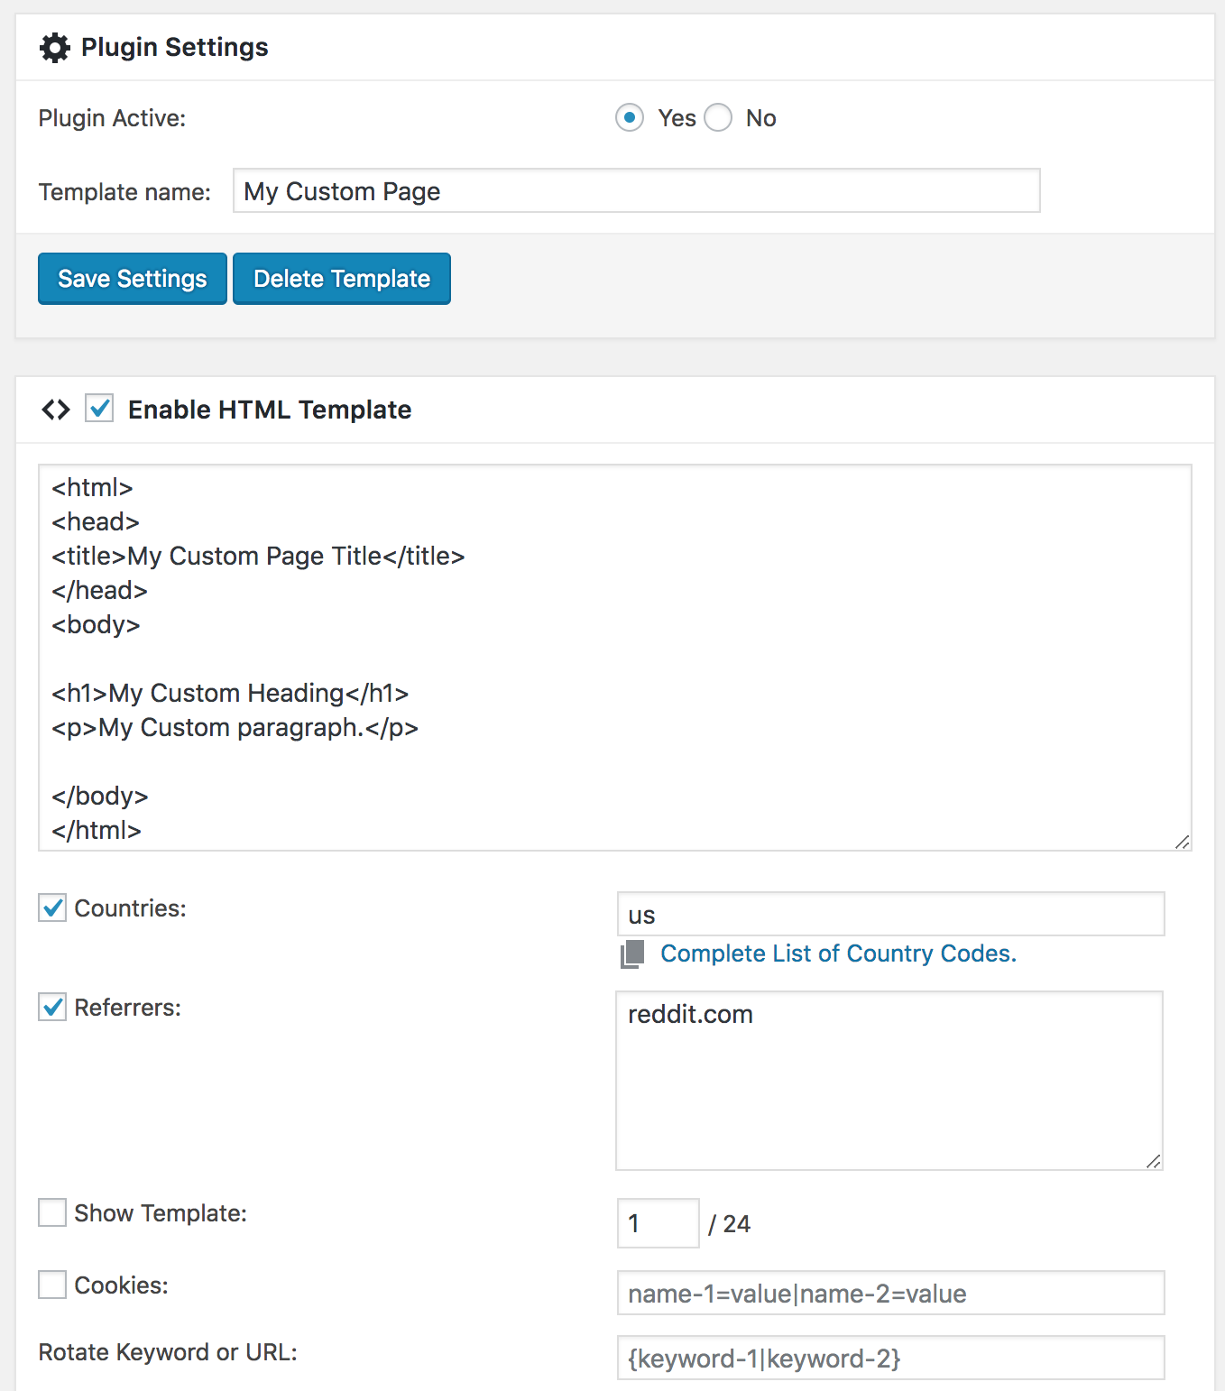Enable the Show Template checkbox
Image resolution: width=1225 pixels, height=1391 pixels.
[52, 1212]
